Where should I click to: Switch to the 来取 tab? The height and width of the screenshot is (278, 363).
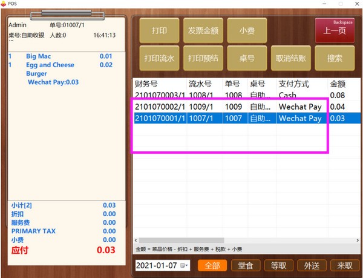pyautogui.click(x=345, y=265)
